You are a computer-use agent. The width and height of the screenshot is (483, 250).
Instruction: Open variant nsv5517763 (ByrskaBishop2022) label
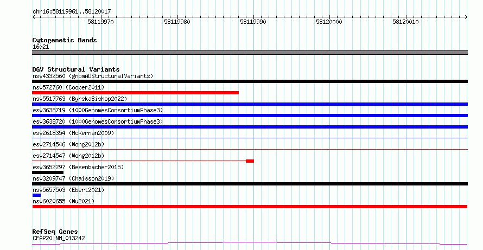click(x=80, y=99)
